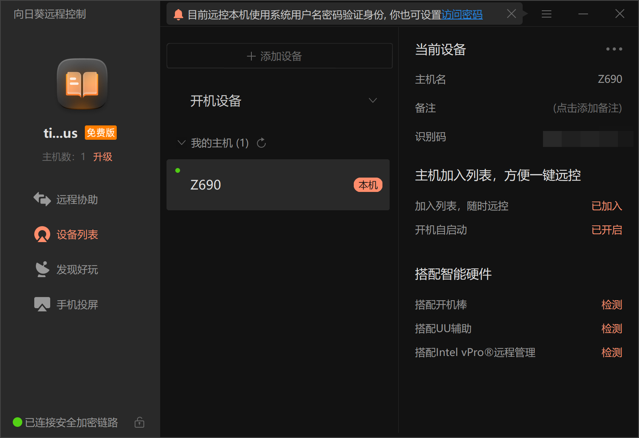
Task: Click the 向日葵远程控制 title text
Action: (50, 14)
